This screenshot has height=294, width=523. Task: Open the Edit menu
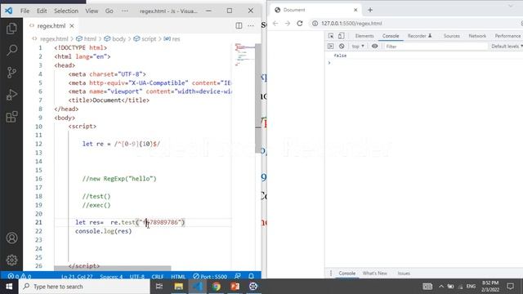click(42, 11)
